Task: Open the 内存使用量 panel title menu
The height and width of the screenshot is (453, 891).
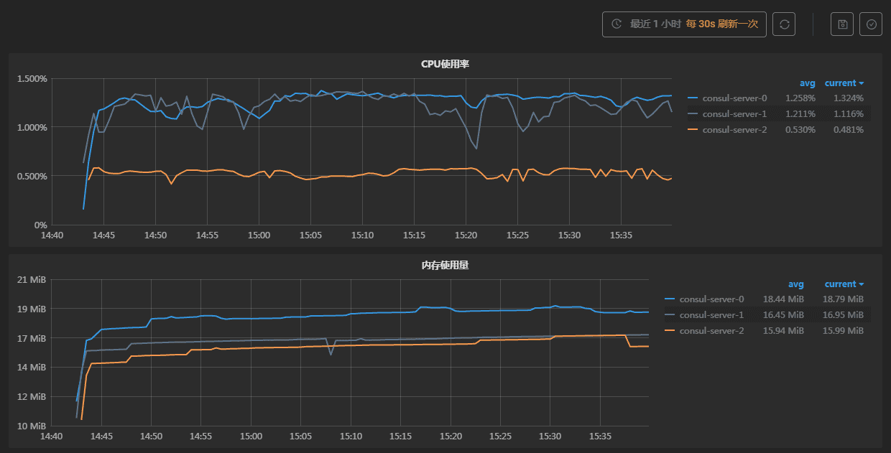Action: click(x=445, y=265)
